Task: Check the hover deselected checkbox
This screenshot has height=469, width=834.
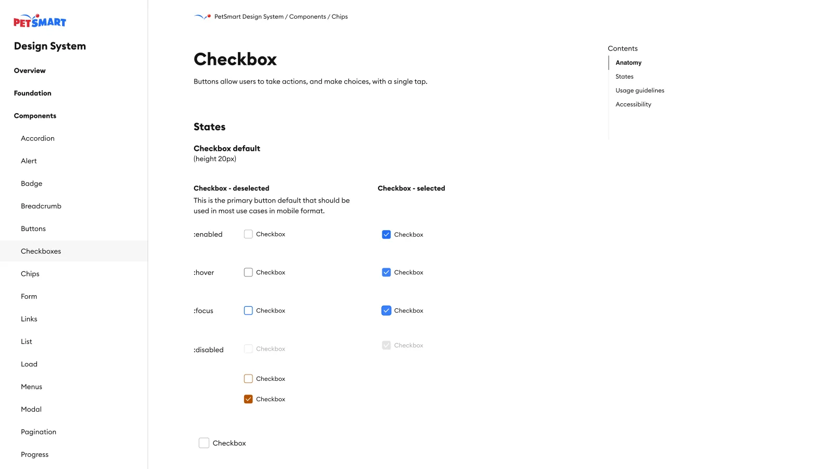Action: coord(248,272)
